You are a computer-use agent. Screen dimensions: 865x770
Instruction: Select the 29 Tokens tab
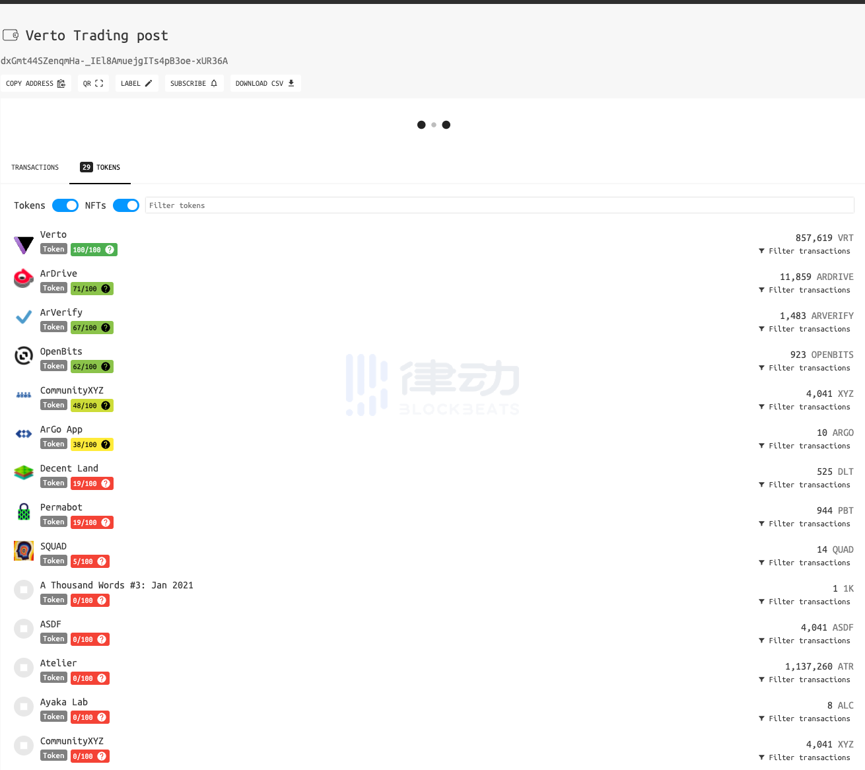tap(100, 168)
